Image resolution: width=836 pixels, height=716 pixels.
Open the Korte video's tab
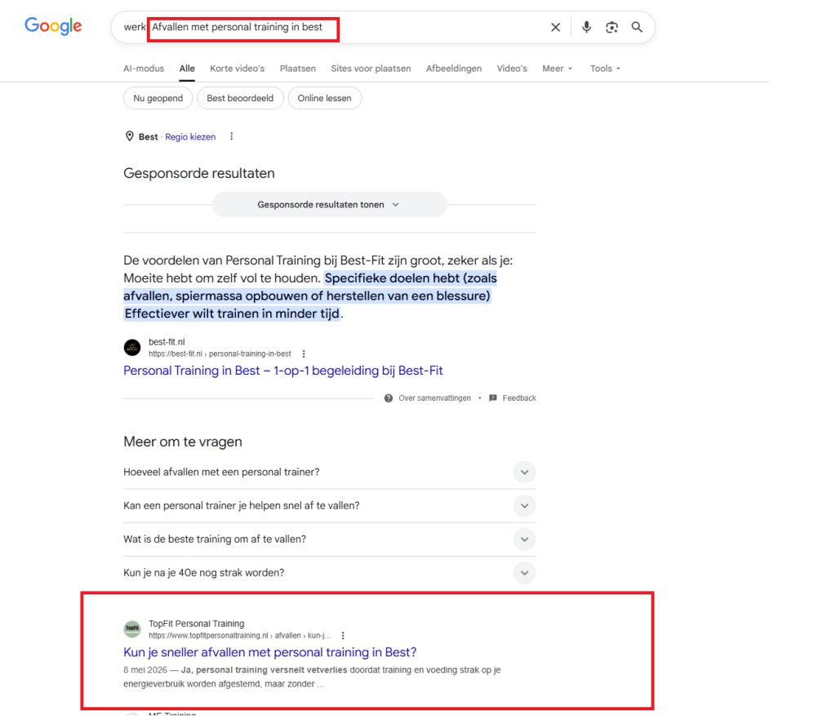(238, 69)
